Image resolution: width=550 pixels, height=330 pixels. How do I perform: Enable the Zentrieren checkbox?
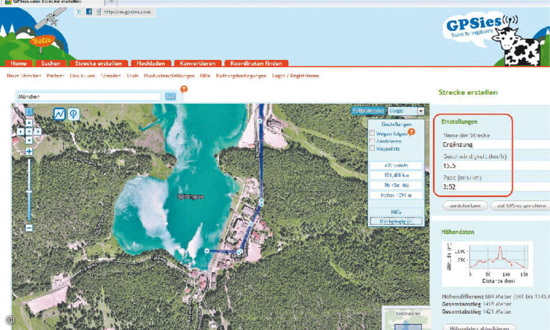tap(373, 141)
